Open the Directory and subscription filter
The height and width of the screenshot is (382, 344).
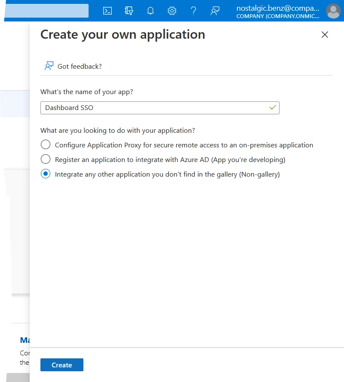[x=129, y=11]
